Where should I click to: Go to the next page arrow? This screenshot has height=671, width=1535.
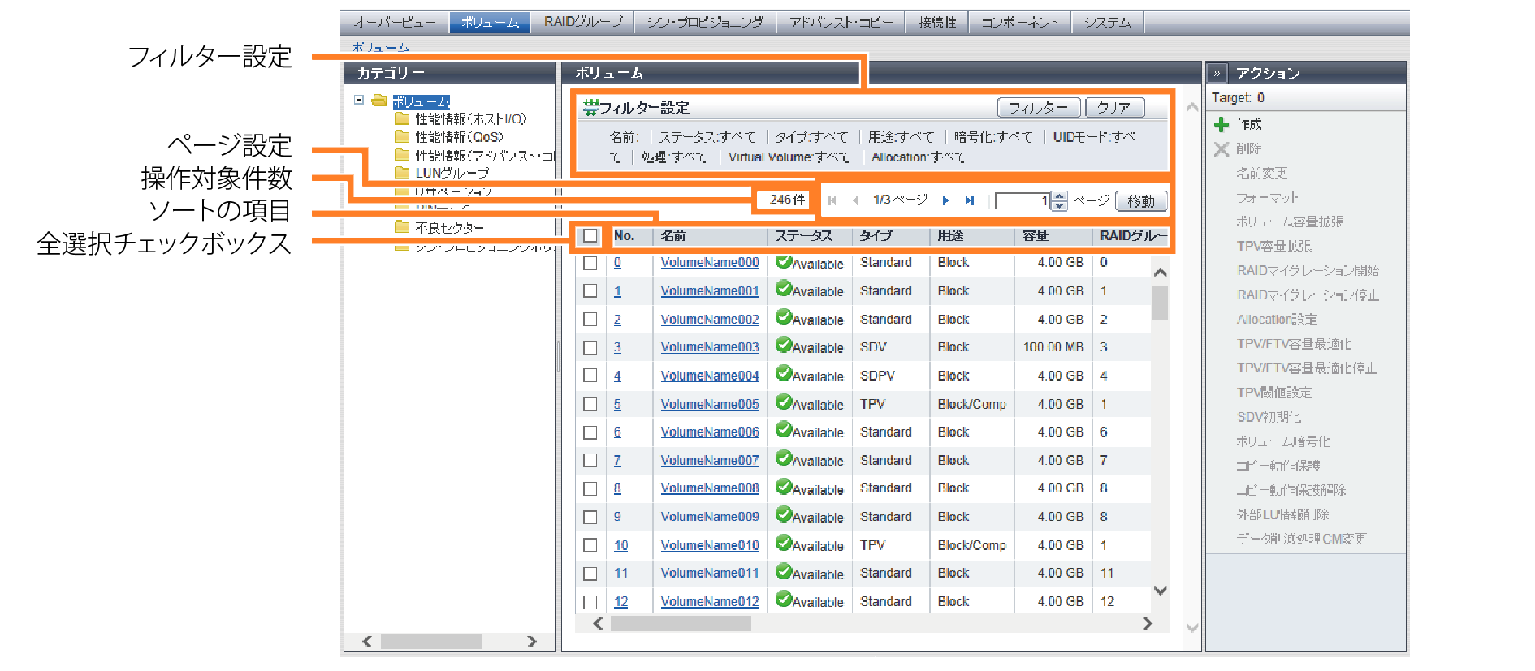[945, 200]
